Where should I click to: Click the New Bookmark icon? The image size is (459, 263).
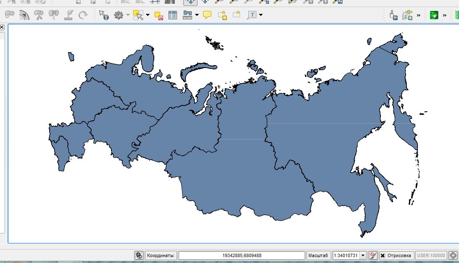pyautogui.click(x=222, y=16)
